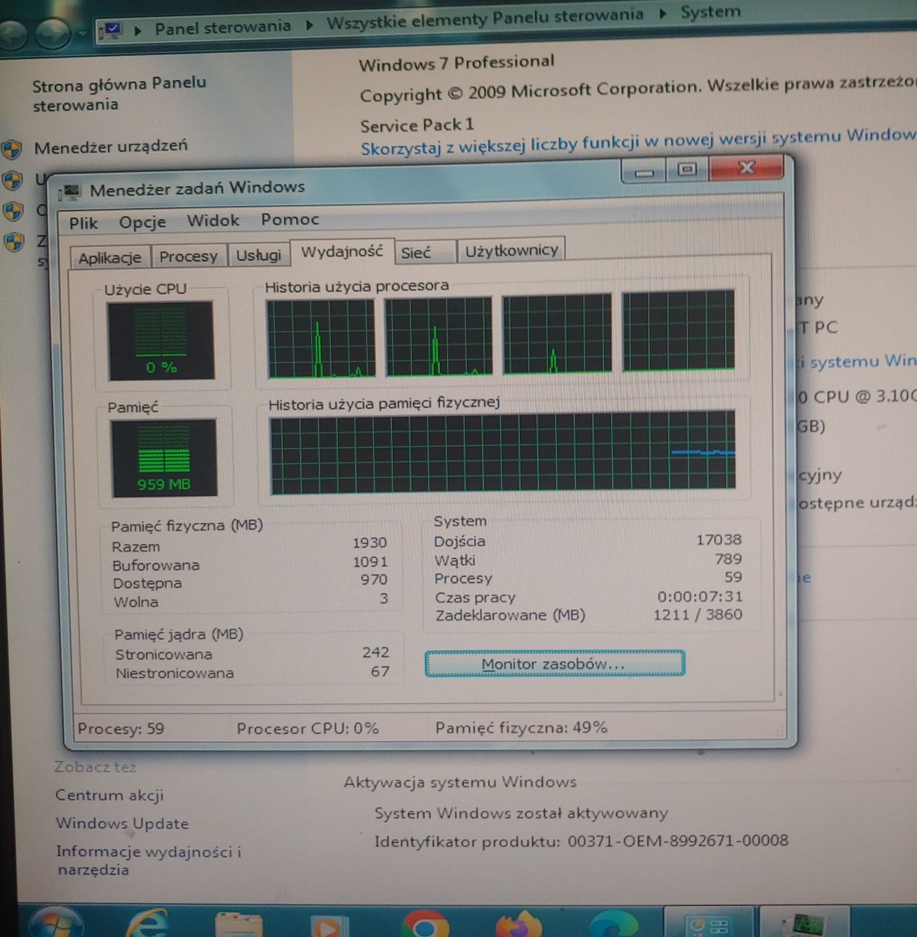Click the third CPU core history graph
Viewport: 917px width, 937px height.
click(x=558, y=334)
